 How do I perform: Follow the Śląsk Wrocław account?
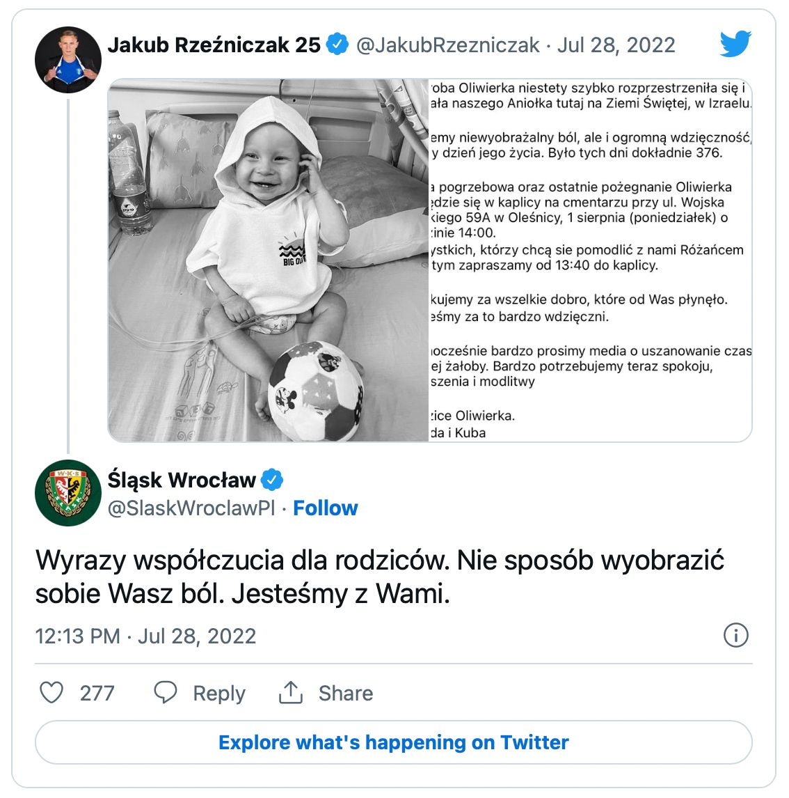tap(326, 508)
